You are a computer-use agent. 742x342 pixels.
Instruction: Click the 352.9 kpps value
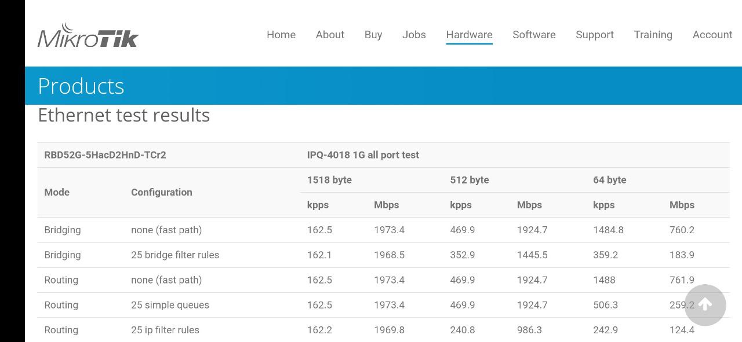tap(462, 255)
